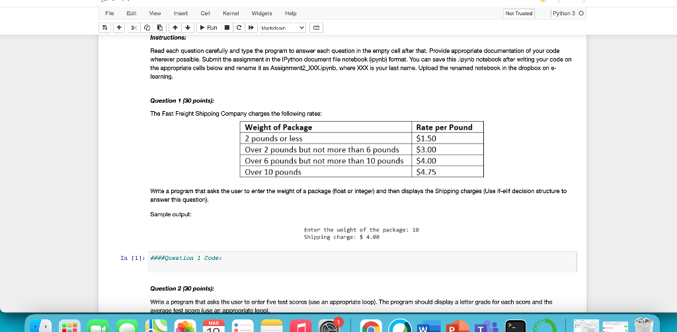Screen dimensions: 677x332
Task: Open the View menu
Action: pyautogui.click(x=155, y=13)
